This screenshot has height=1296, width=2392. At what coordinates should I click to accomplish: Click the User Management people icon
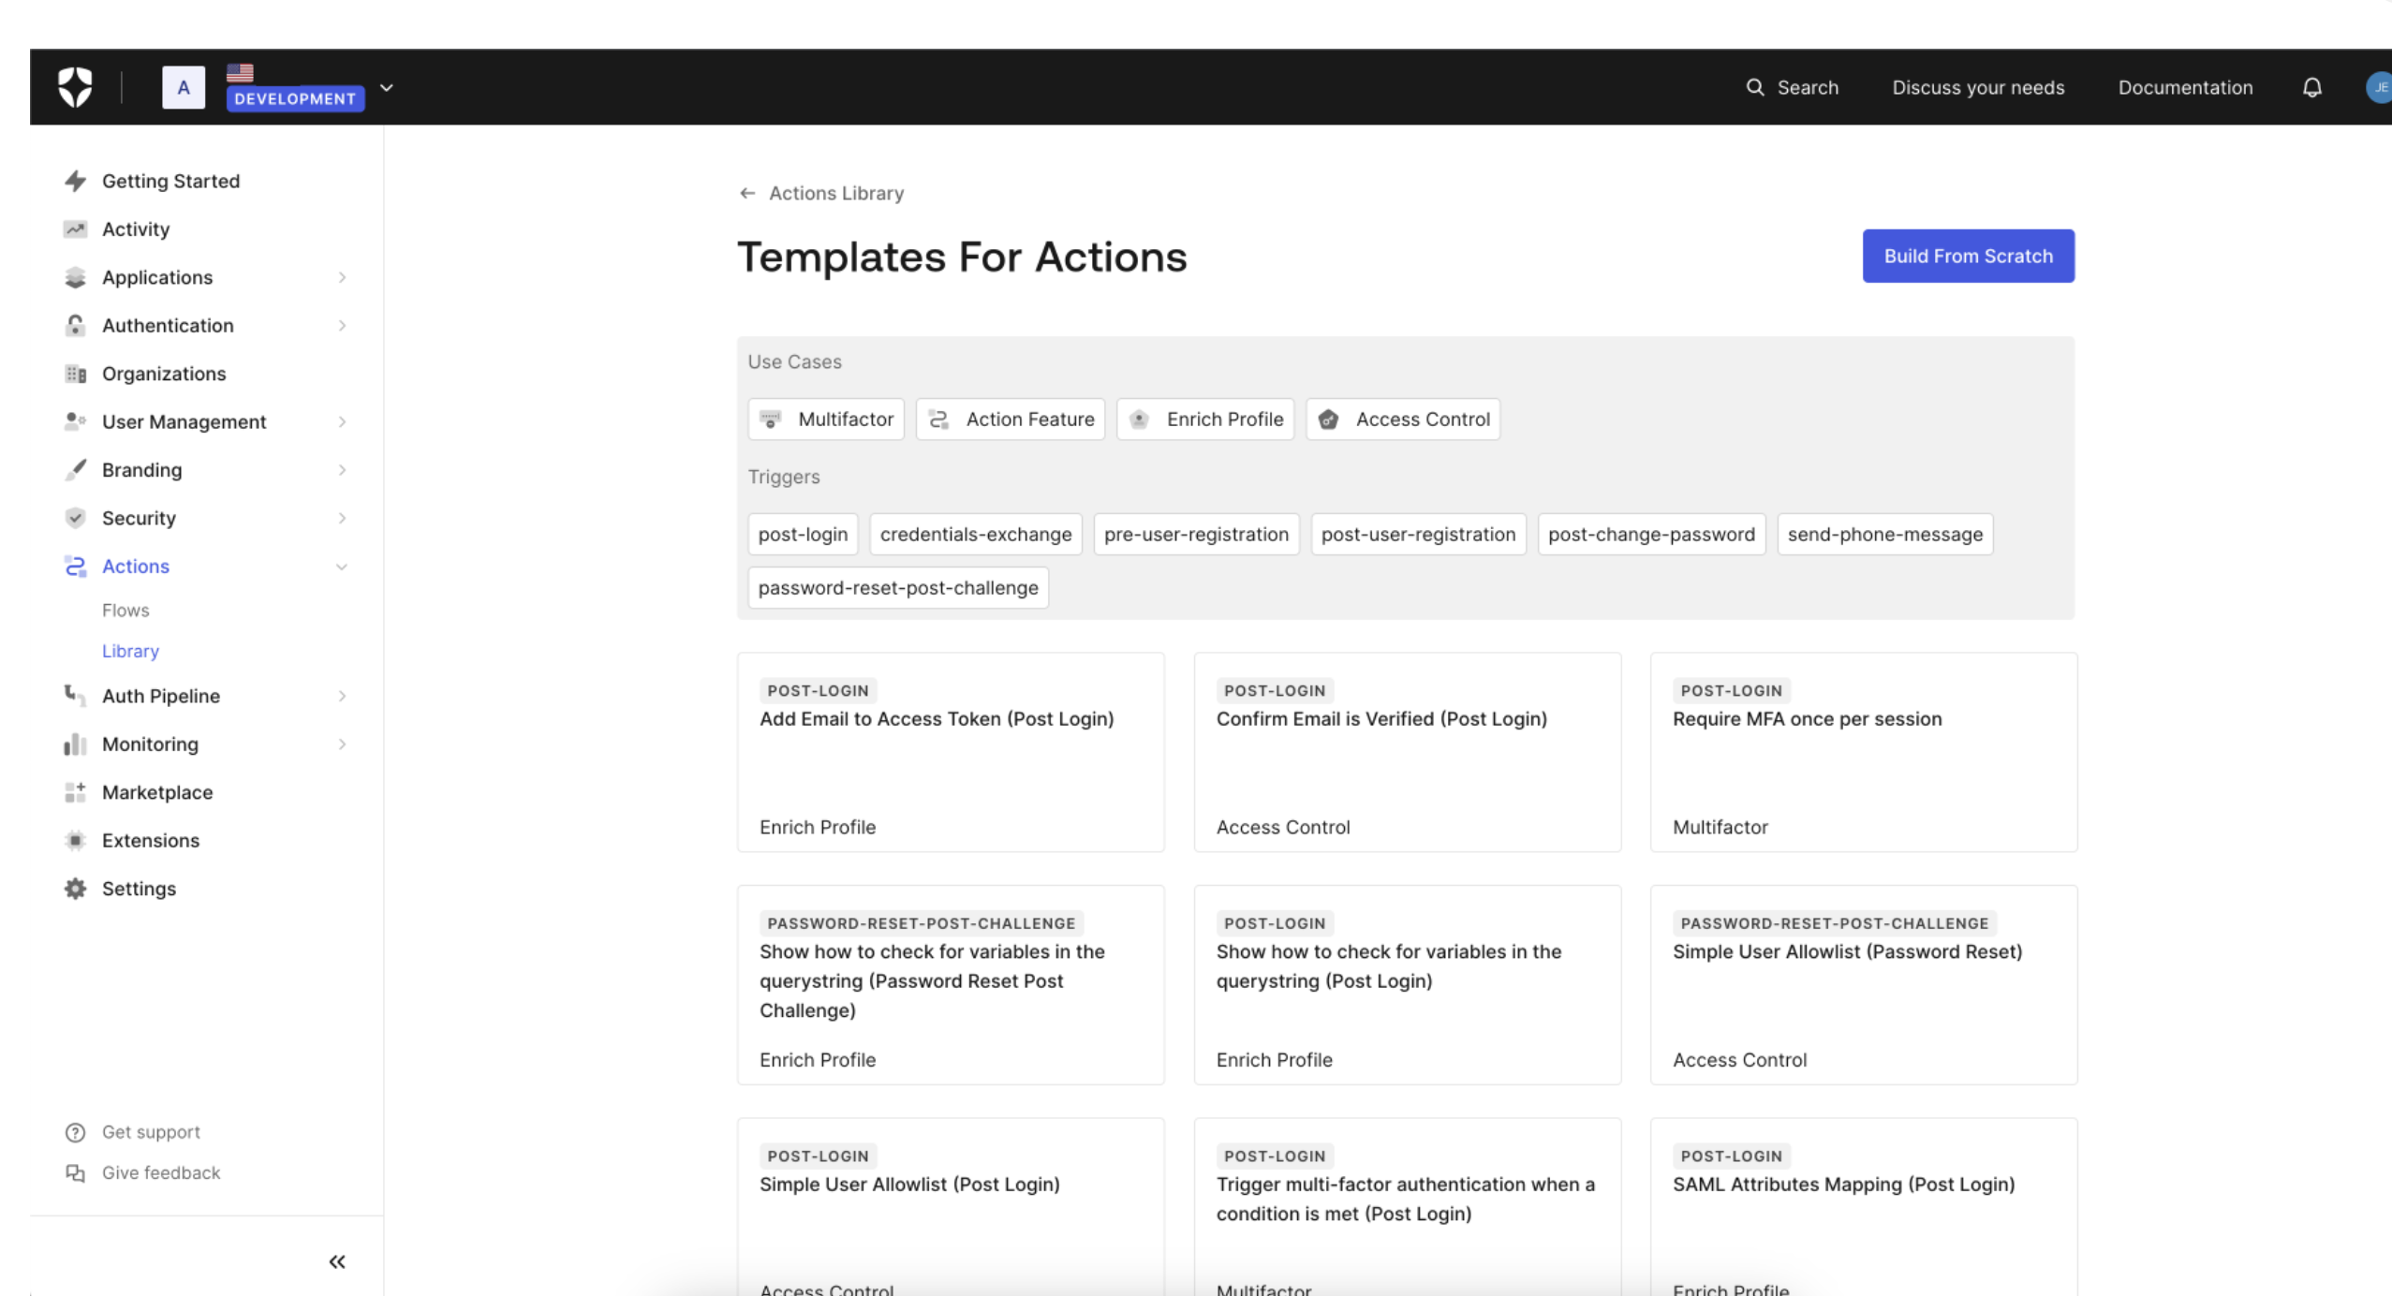(73, 421)
